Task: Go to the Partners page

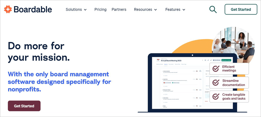Action: (119, 10)
